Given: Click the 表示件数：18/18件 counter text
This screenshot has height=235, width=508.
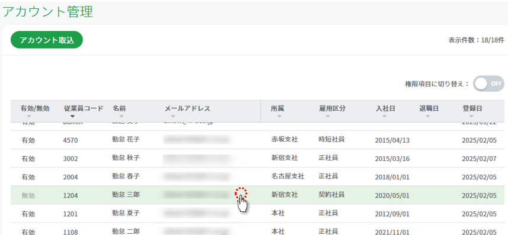Looking at the screenshot, I should click(x=476, y=40).
